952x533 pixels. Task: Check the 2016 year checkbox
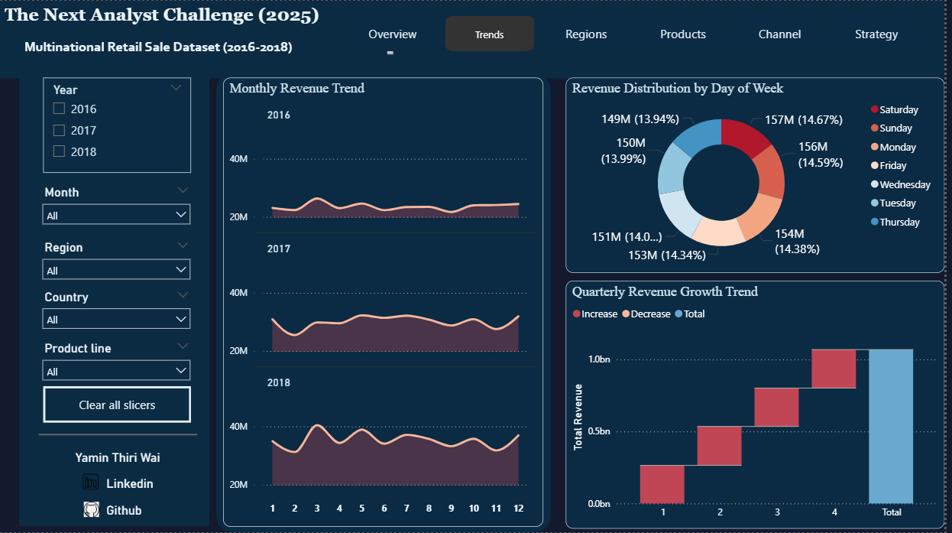pos(59,109)
